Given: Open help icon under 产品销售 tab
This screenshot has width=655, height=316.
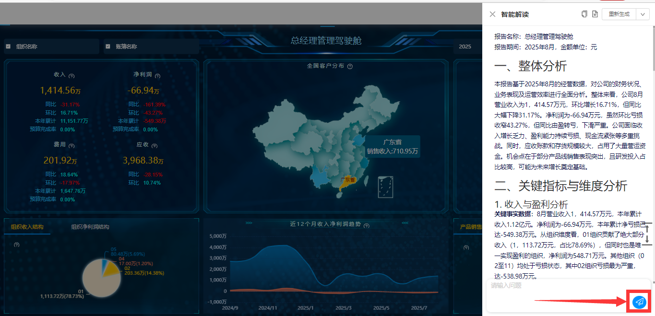Looking at the screenshot, I should 466,248.
